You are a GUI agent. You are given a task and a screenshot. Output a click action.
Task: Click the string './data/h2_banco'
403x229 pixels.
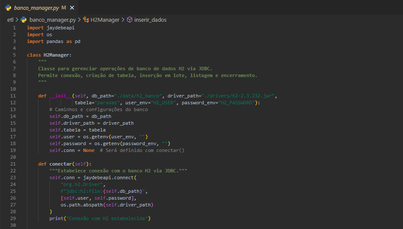tap(138, 96)
